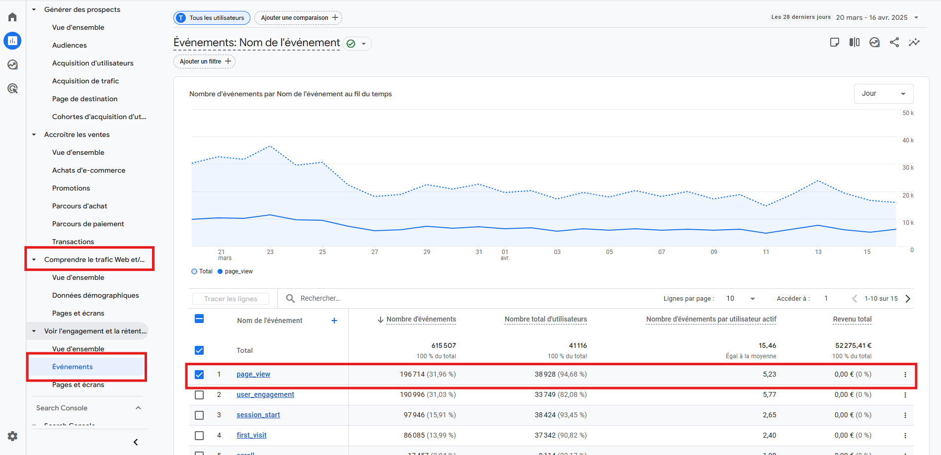Select Événements in the sidebar menu
Screen dimensions: 941x455
coord(73,367)
